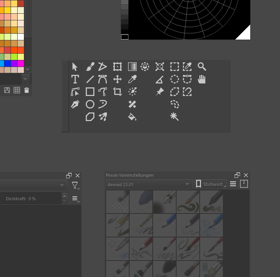Select the Rectangular Selection tool

pyautogui.click(x=175, y=67)
